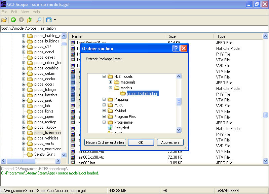The width and height of the screenshot is (269, 194).
Task: Click the dialog help question mark button
Action: [x=176, y=48]
